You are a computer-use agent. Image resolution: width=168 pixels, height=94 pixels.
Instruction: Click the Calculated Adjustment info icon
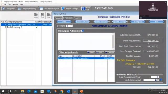coord(83,31)
